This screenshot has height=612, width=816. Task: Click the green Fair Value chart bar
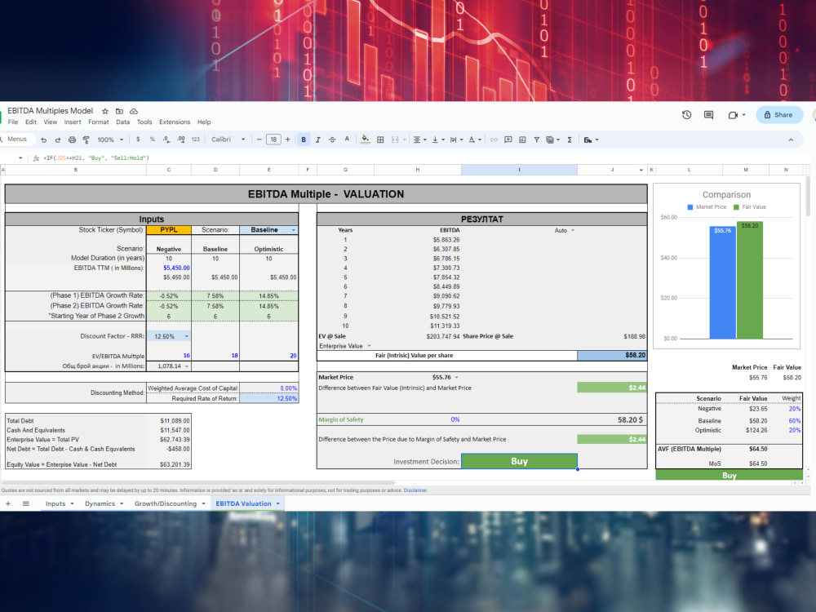750,281
